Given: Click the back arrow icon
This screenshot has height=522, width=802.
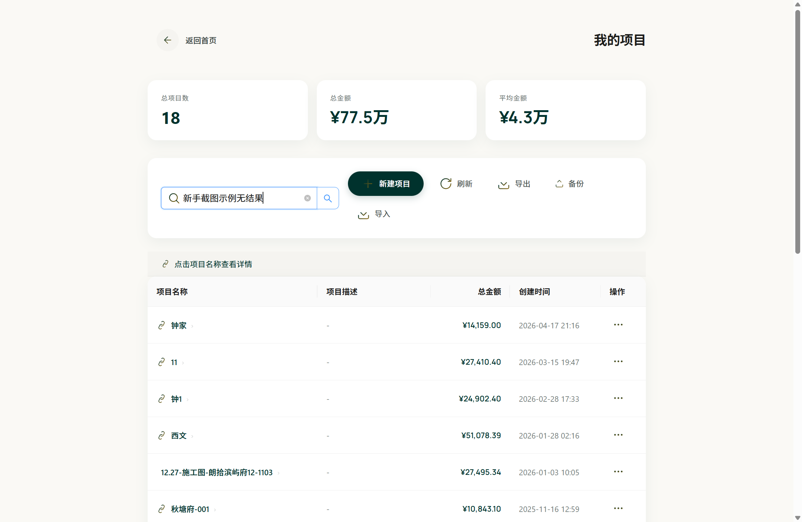Looking at the screenshot, I should click(168, 40).
